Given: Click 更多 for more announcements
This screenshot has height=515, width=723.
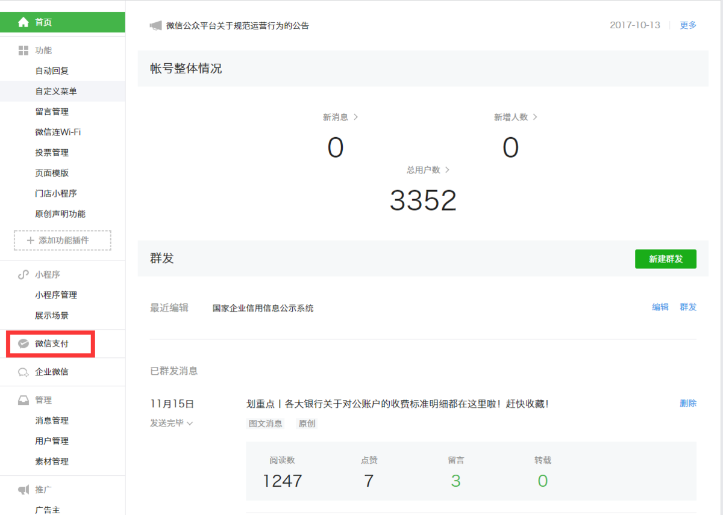Looking at the screenshot, I should [688, 25].
